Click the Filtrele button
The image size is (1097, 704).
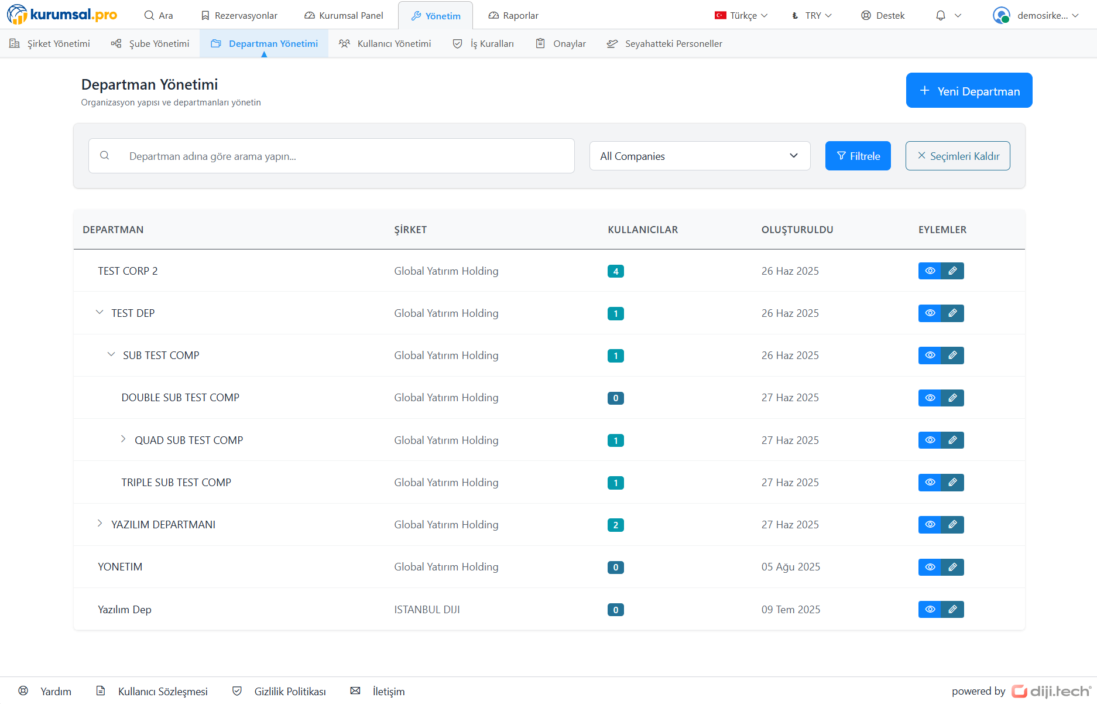(858, 156)
